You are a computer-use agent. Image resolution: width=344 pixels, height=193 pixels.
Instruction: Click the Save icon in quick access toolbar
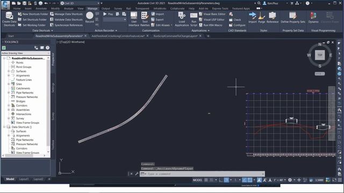tap(24, 3)
